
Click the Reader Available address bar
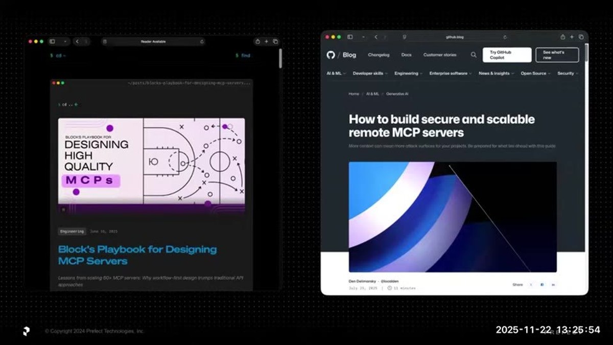[153, 41]
